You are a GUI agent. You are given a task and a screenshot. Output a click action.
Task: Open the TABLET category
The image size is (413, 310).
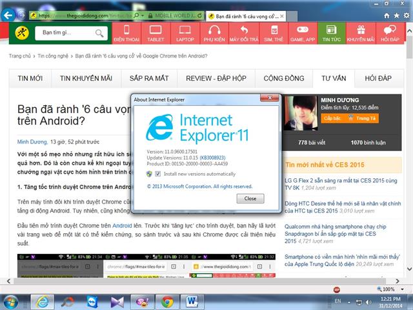[x=156, y=33]
